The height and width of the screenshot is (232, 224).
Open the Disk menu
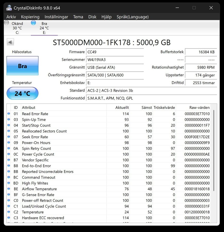[x=92, y=17]
